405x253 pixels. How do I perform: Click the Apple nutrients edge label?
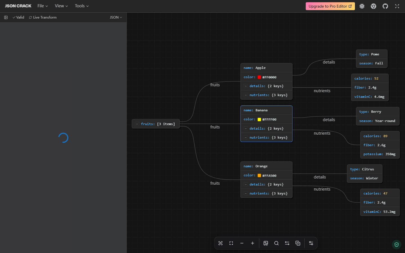point(322,91)
